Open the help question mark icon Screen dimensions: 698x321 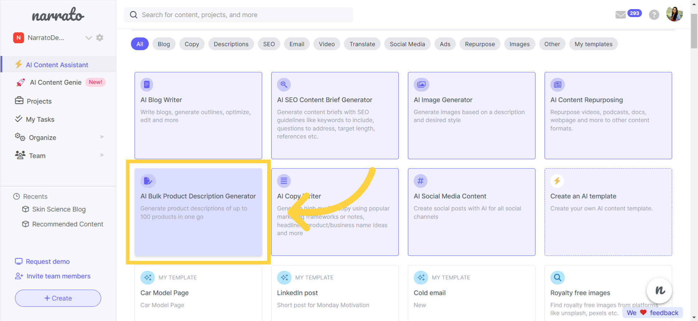(x=654, y=15)
